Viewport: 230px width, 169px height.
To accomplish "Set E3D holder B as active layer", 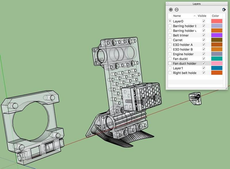I will [170, 49].
